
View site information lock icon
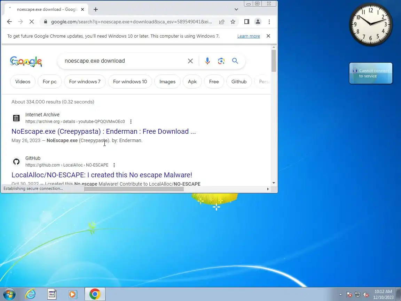(46, 22)
